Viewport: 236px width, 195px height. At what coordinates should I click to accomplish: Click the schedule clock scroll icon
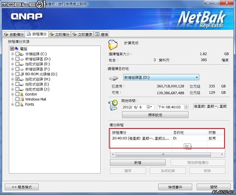[113, 105]
